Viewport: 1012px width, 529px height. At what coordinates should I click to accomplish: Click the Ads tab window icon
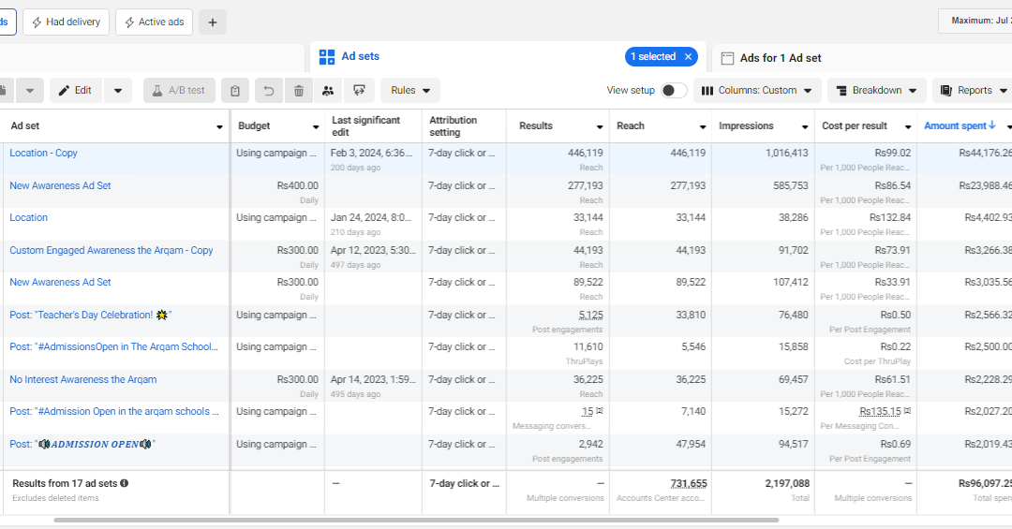point(727,58)
